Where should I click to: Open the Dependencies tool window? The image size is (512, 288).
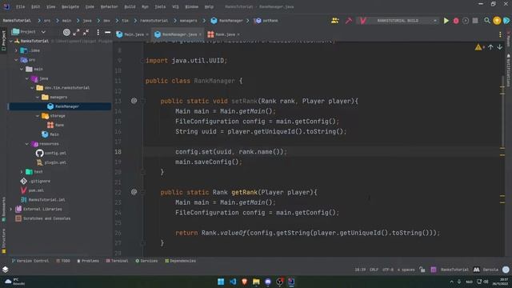click(x=180, y=261)
